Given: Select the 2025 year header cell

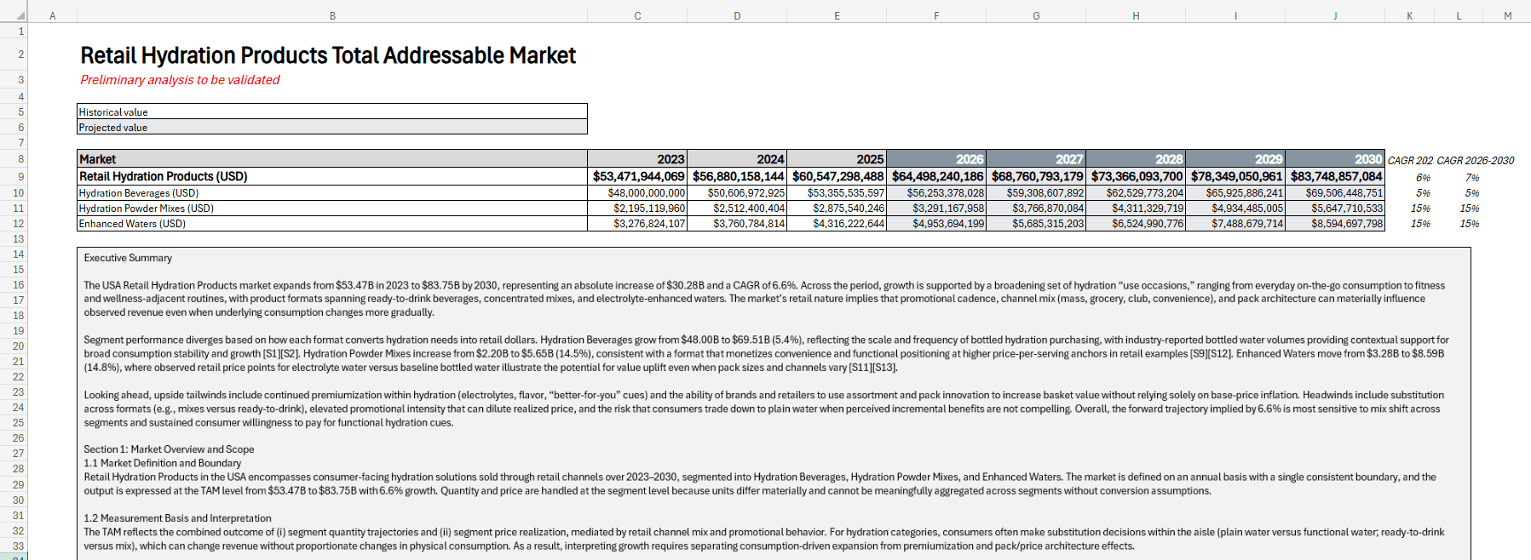Looking at the screenshot, I should tap(837, 159).
